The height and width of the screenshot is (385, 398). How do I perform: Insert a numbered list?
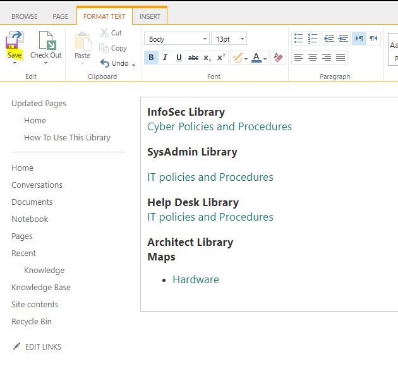coord(313,39)
